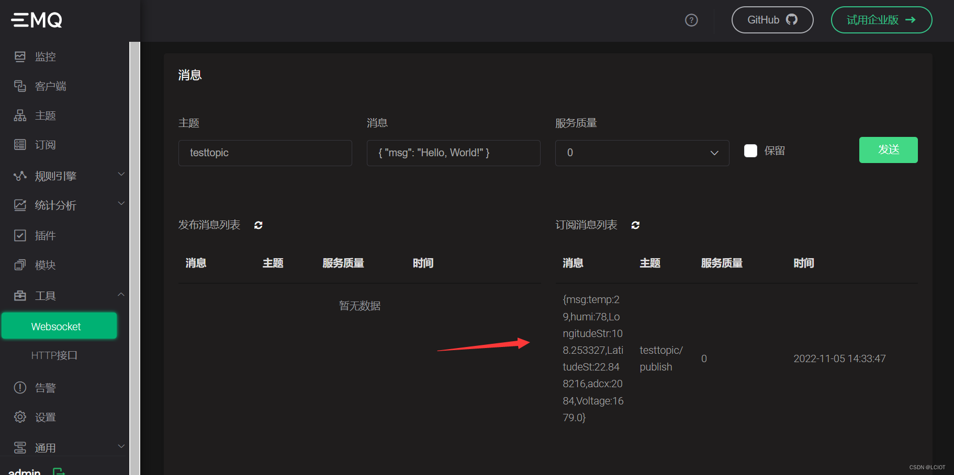Click the admin logout icon
954x475 pixels.
coord(59,471)
